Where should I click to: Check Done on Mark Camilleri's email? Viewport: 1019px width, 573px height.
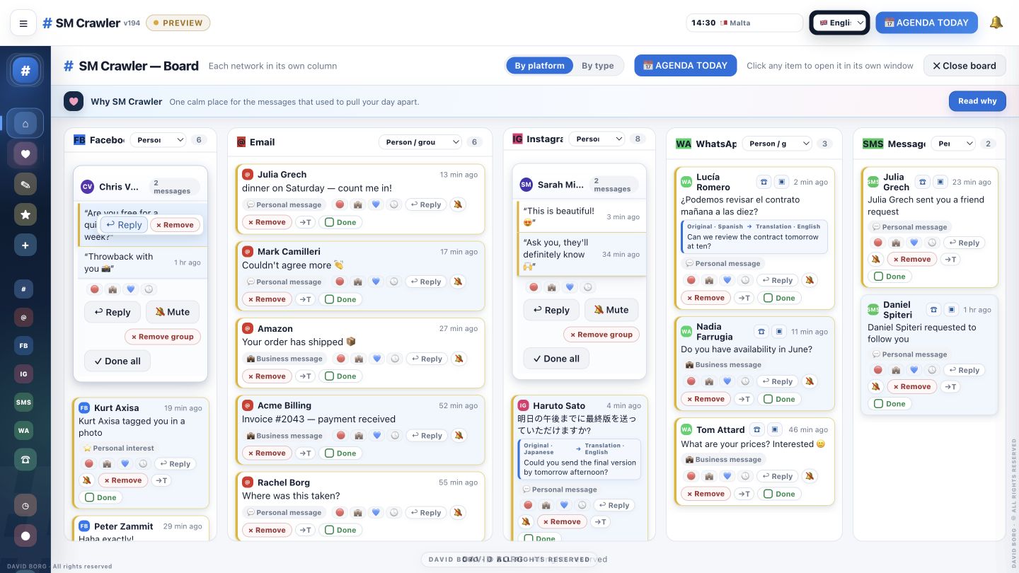(340, 299)
